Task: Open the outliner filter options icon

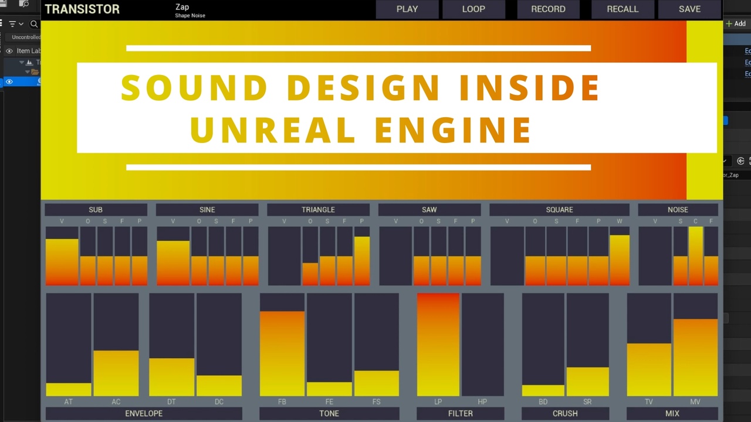Action: pos(12,24)
